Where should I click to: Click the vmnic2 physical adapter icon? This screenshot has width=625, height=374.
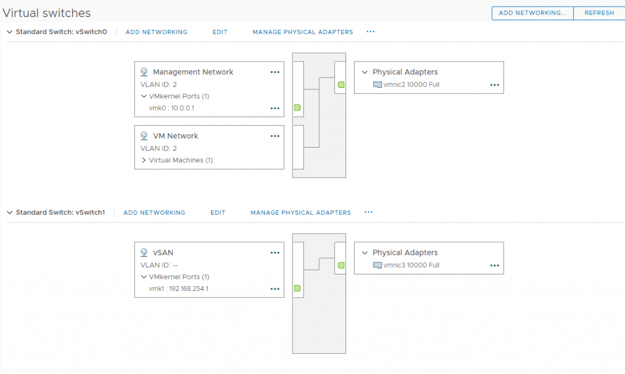point(377,85)
